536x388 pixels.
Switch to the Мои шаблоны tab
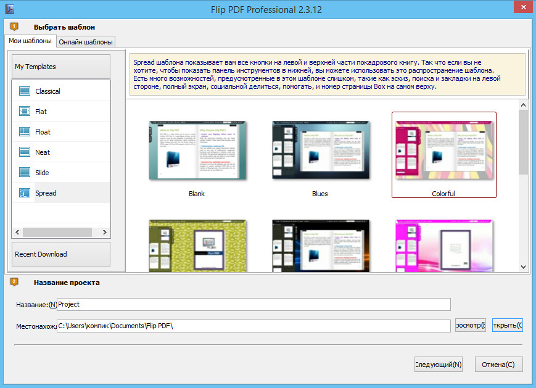point(30,41)
